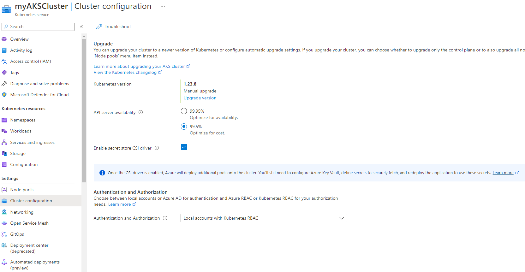The height and width of the screenshot is (272, 525).
Task: Click the Upgrade version link
Action: 200,98
